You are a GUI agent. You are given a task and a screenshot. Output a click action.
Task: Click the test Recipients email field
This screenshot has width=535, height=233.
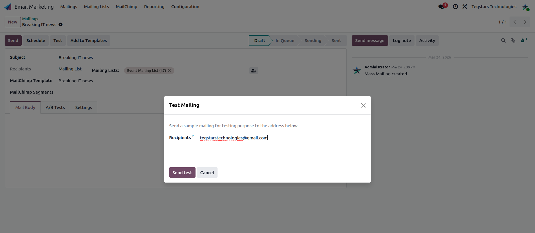tap(282, 142)
